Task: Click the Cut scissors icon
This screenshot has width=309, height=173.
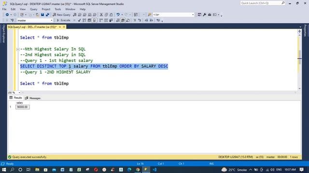Action: [101, 15]
